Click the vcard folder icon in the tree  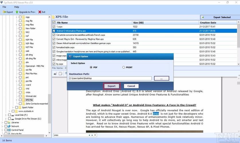[x=23, y=85]
